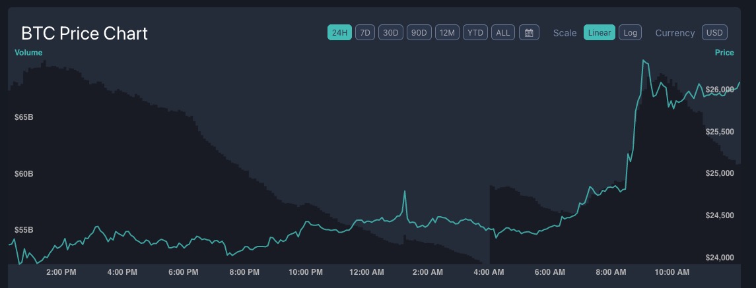Click the 12:00 AM time axis label
This screenshot has width=756, height=288.
366,272
